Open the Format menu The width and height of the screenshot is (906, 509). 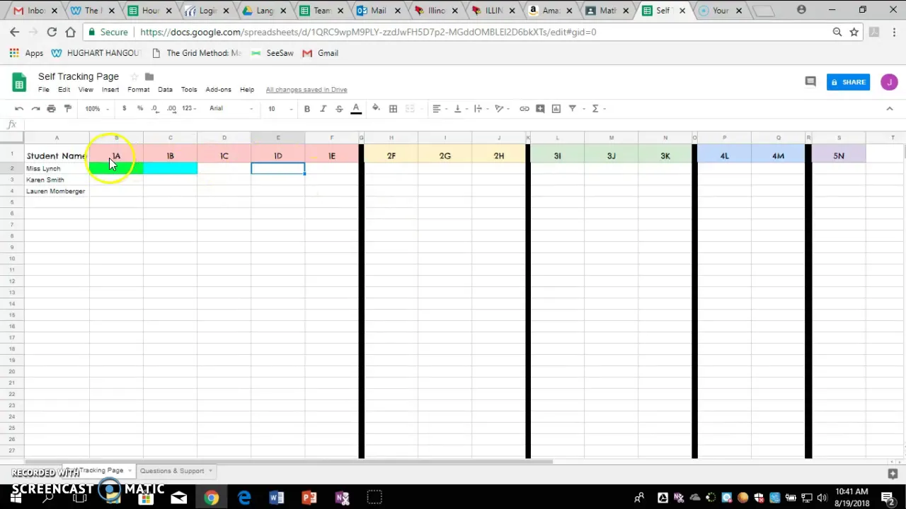click(x=139, y=90)
